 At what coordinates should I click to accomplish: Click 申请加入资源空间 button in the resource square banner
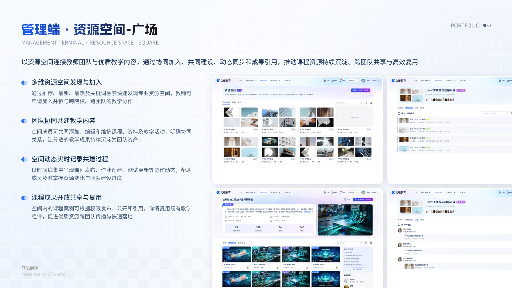pyautogui.click(x=360, y=90)
